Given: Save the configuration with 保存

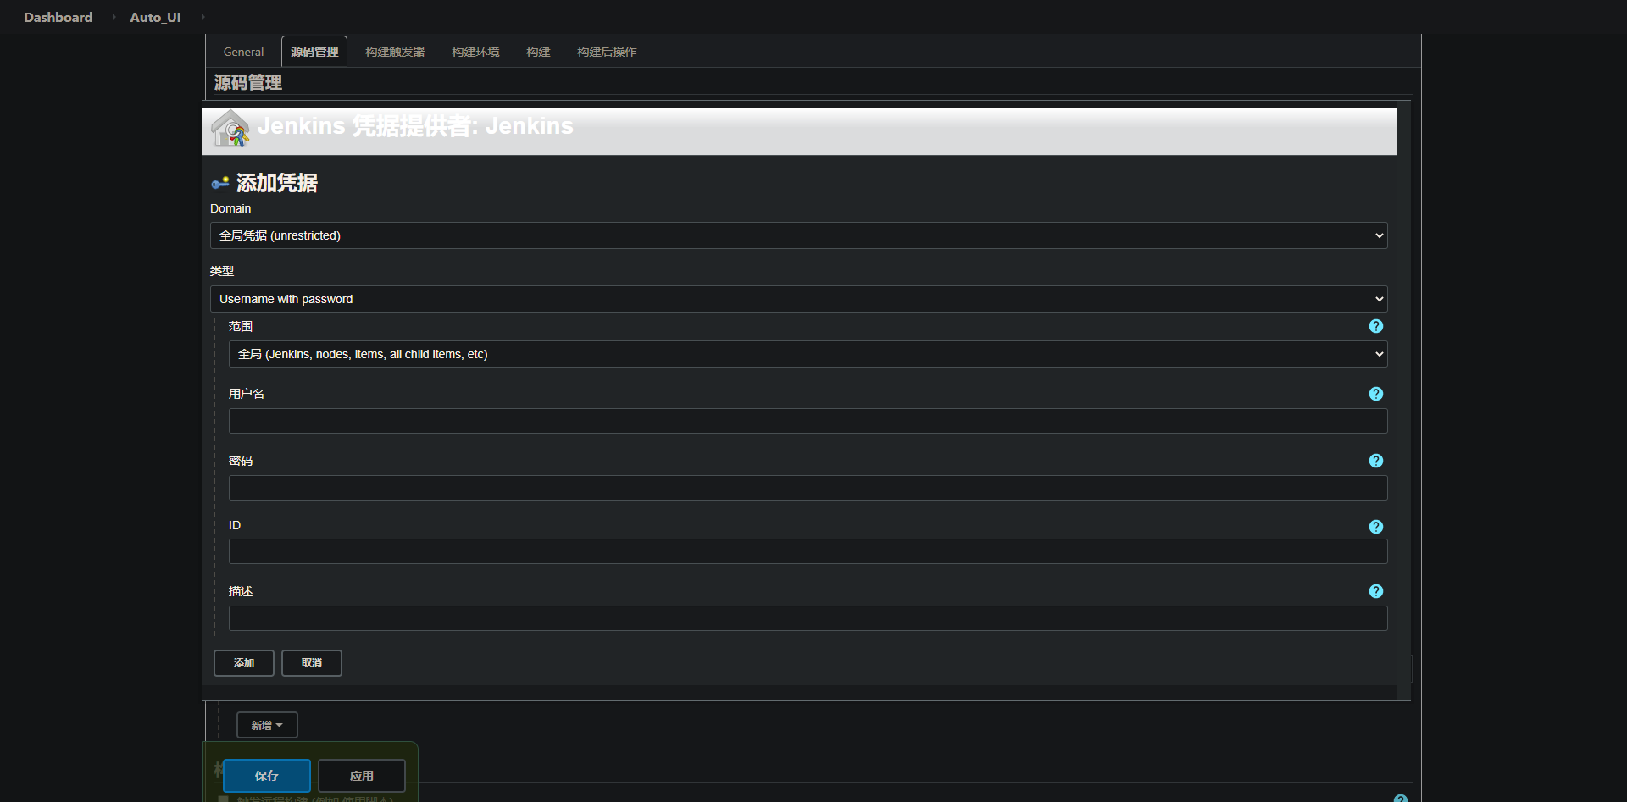Looking at the screenshot, I should (x=267, y=776).
